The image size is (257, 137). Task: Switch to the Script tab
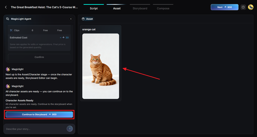coord(94,8)
